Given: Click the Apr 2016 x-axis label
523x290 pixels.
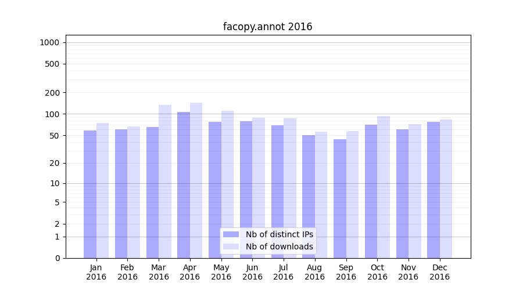Looking at the screenshot, I should coord(190,272).
